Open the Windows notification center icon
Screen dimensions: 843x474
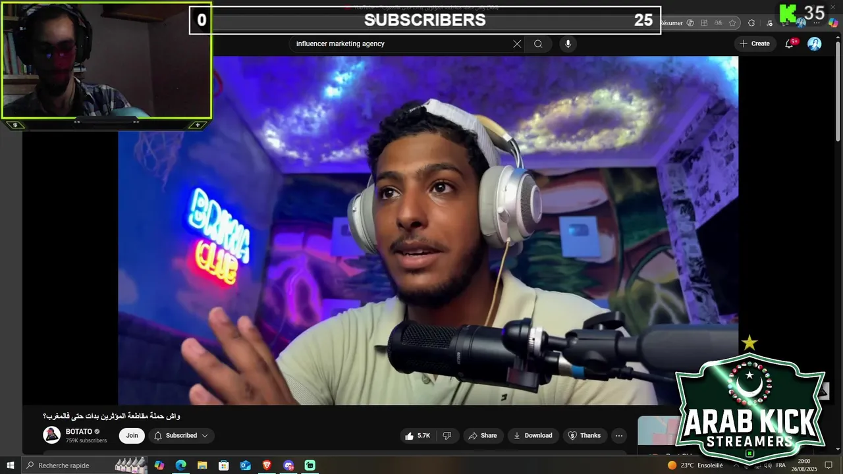click(x=829, y=465)
